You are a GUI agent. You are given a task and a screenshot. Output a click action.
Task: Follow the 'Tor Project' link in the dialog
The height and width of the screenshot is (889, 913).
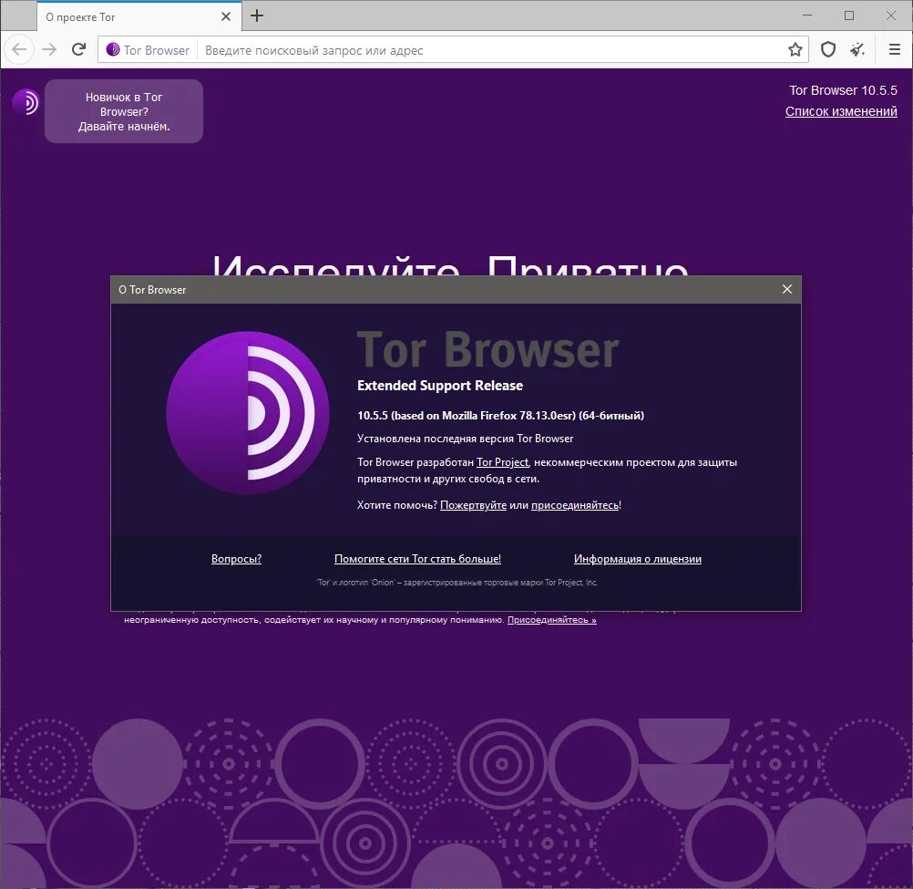502,462
